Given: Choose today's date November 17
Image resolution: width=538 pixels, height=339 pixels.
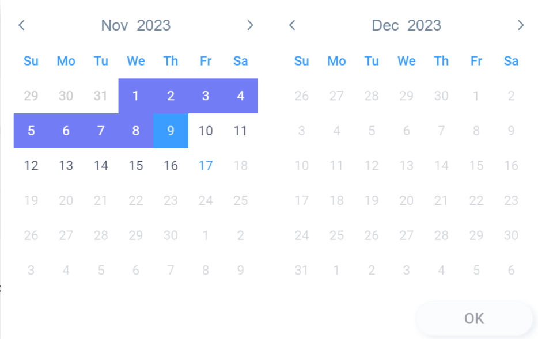Looking at the screenshot, I should pyautogui.click(x=206, y=166).
